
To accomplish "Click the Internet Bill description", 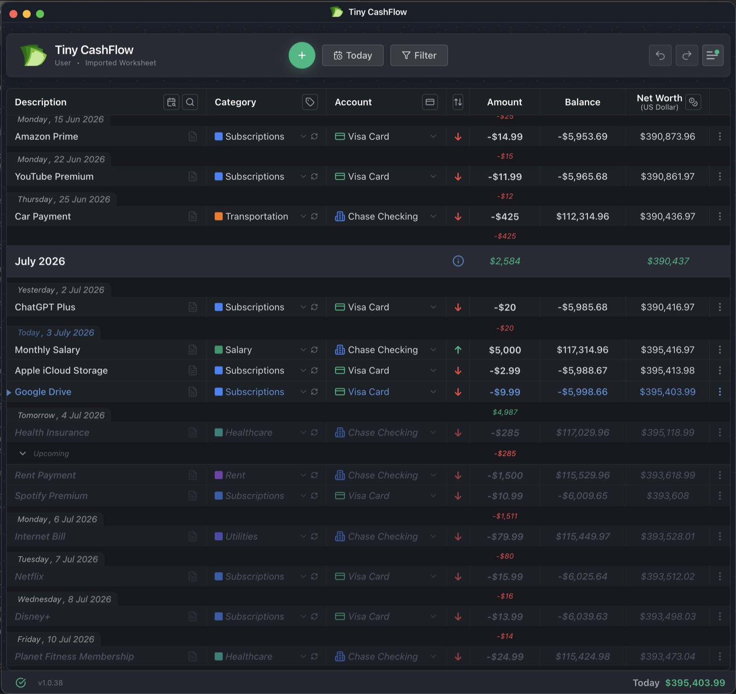I will [x=40, y=537].
